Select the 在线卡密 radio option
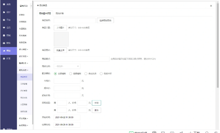Viewport: 220px width, 133px height. pyautogui.click(x=101, y=74)
